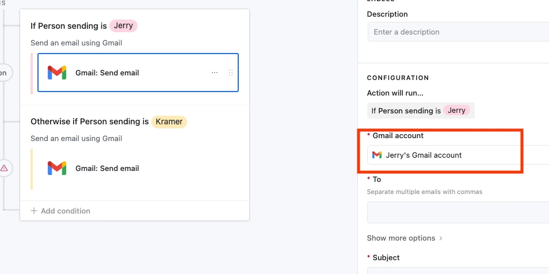549x274 pixels.
Task: Click the "If Person sending is" heading text
Action: (x=68, y=26)
